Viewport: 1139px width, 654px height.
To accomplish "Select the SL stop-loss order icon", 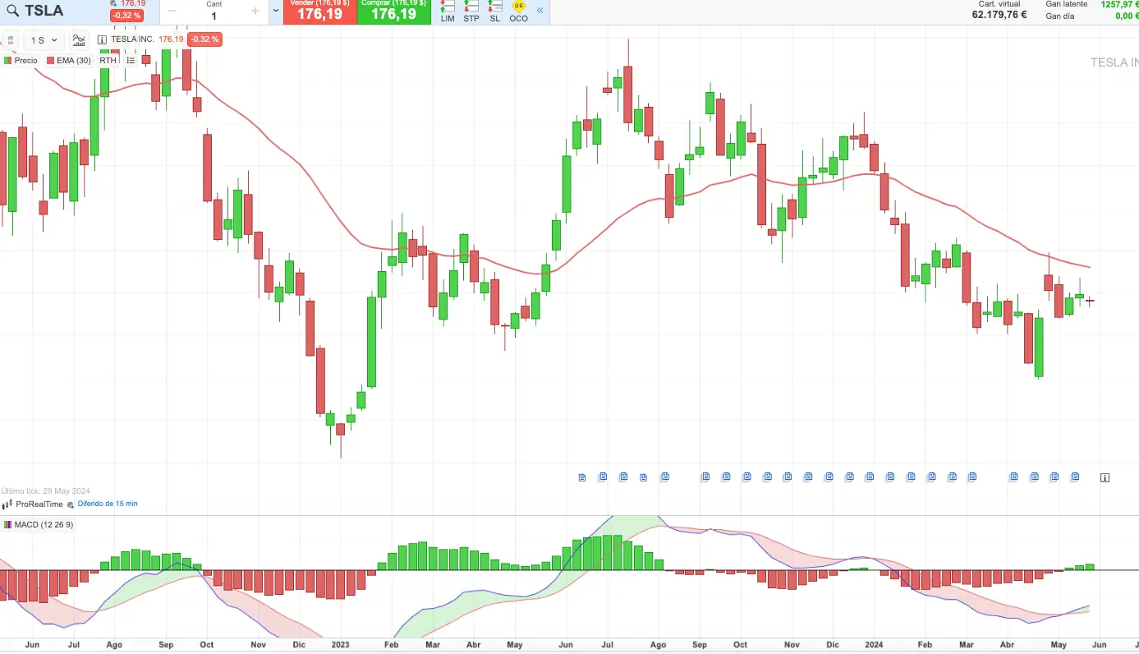I will 494,11.
